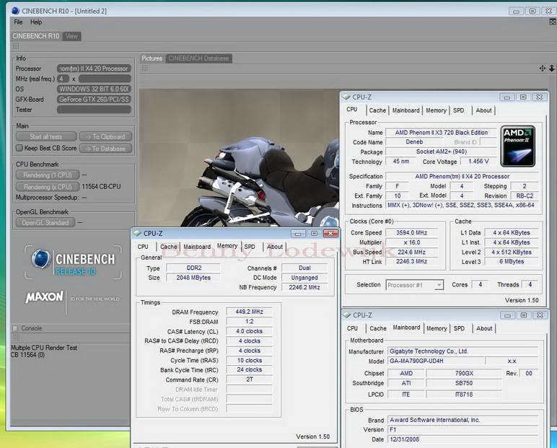Select the View tab next to CINEBENCH R10
Image resolution: width=557 pixels, height=448 pixels.
pyautogui.click(x=71, y=36)
